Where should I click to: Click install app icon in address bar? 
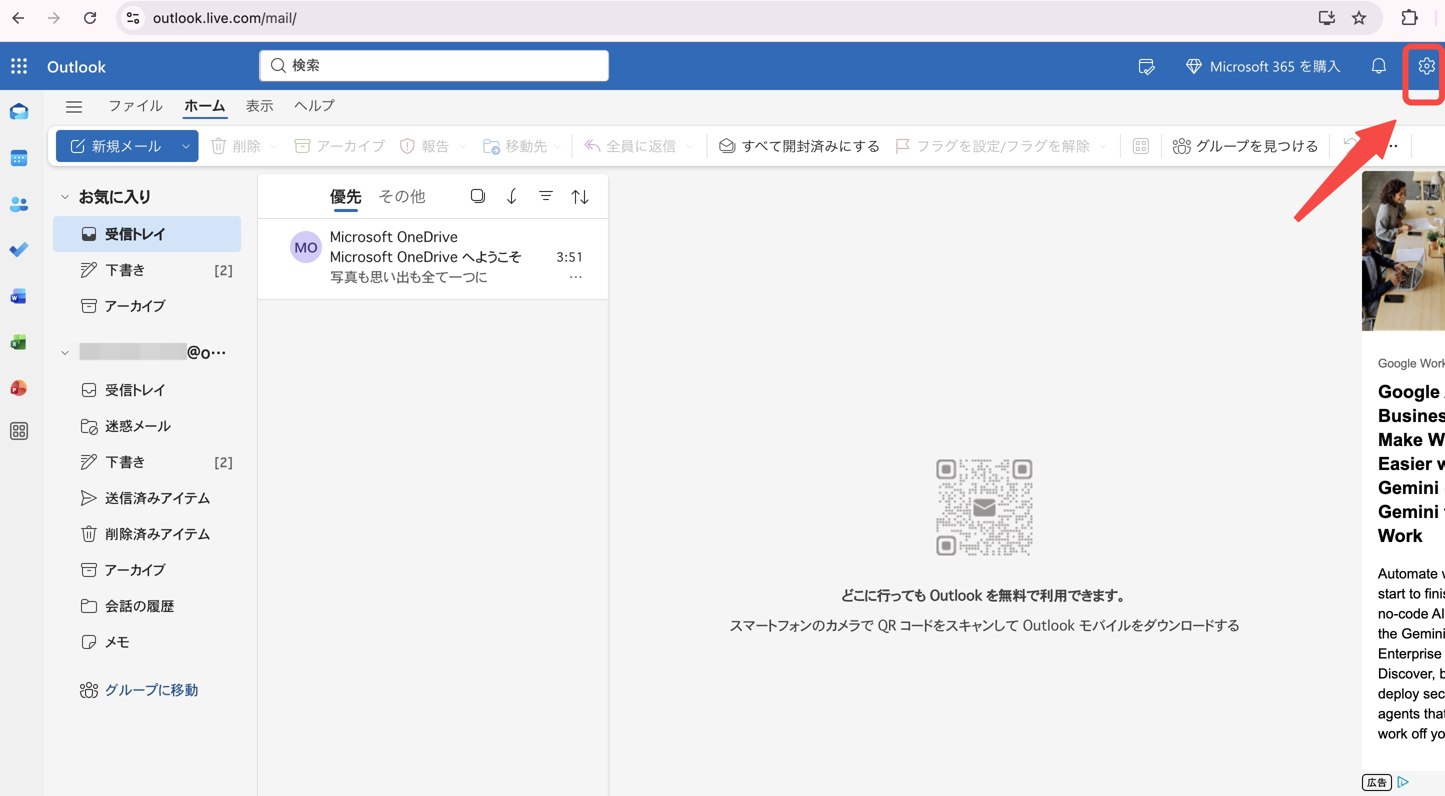(1326, 18)
